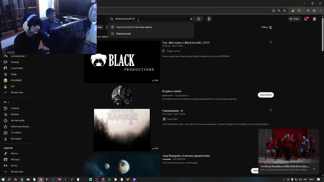Viewport: 324px width, 182px height.
Task: Open Spotify from the taskbar
Action: click(22, 179)
